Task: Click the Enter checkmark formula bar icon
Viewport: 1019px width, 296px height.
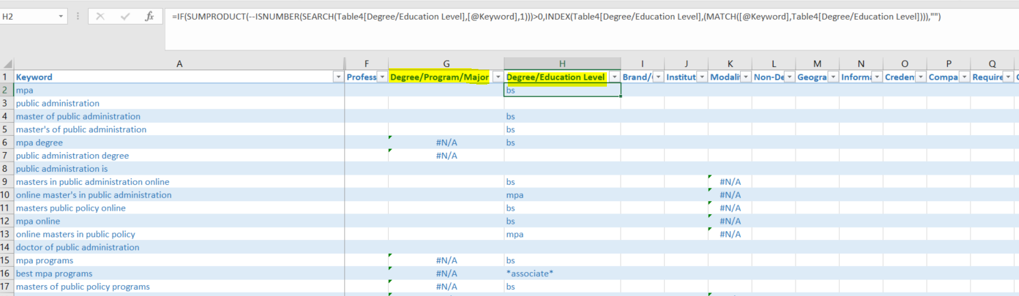Action: [125, 16]
